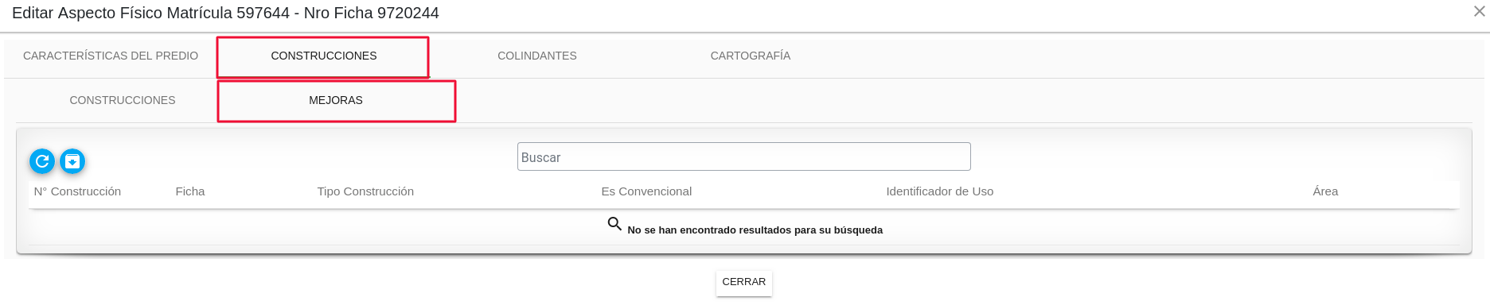
Task: Select the top-level Construcciones tab
Action: coord(324,56)
